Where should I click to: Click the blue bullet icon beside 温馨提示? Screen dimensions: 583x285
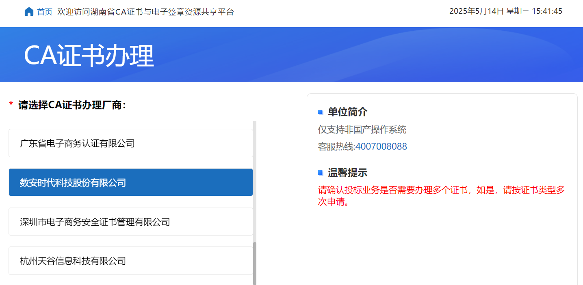coord(321,173)
